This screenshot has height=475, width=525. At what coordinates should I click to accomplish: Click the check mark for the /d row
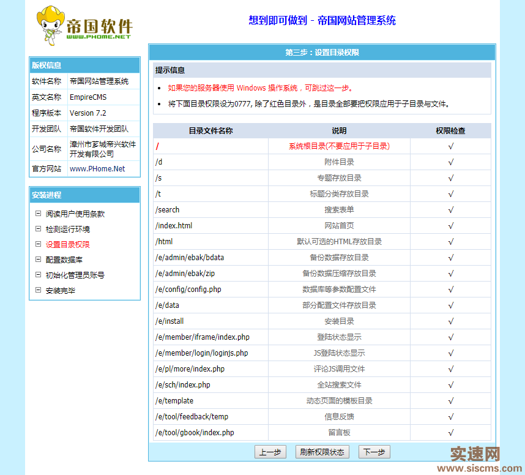(x=451, y=162)
